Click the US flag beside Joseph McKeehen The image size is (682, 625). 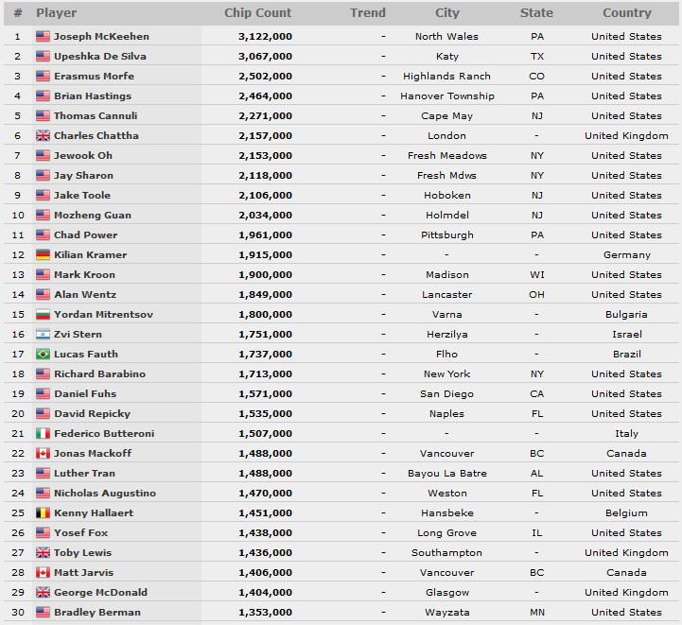(43, 37)
